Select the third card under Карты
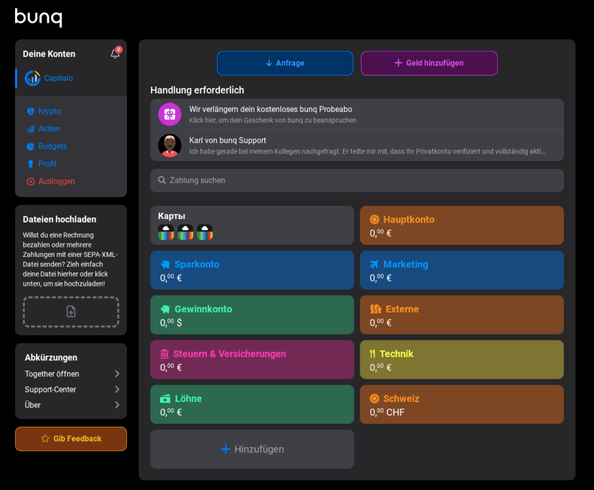Screen dimensions: 594x490 pos(205,232)
